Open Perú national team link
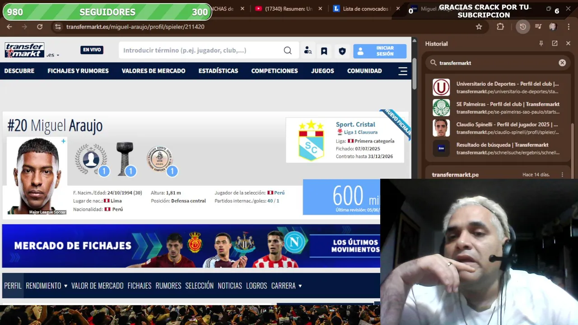Image resolution: width=578 pixels, height=325 pixels. pos(279,193)
